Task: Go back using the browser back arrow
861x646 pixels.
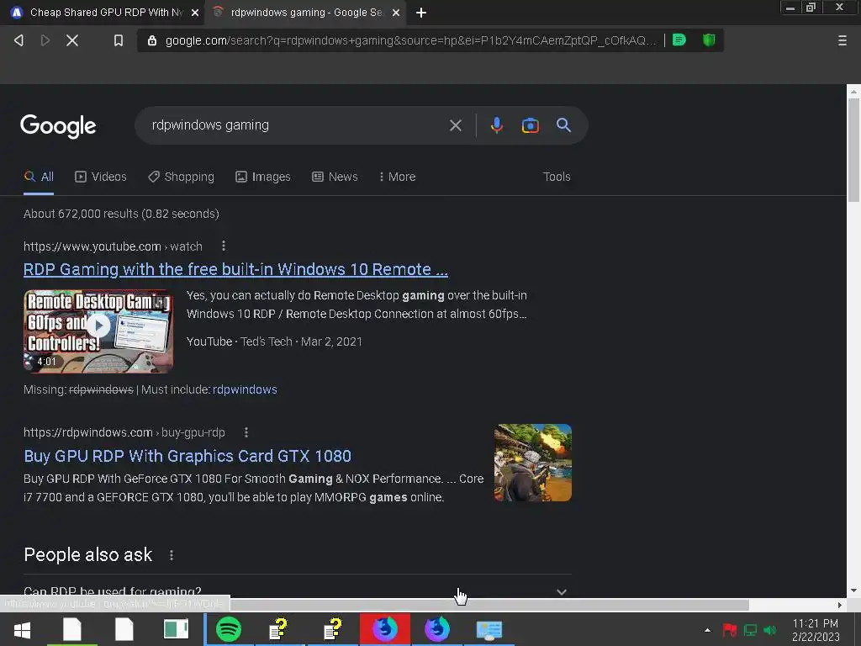Action: (18, 40)
